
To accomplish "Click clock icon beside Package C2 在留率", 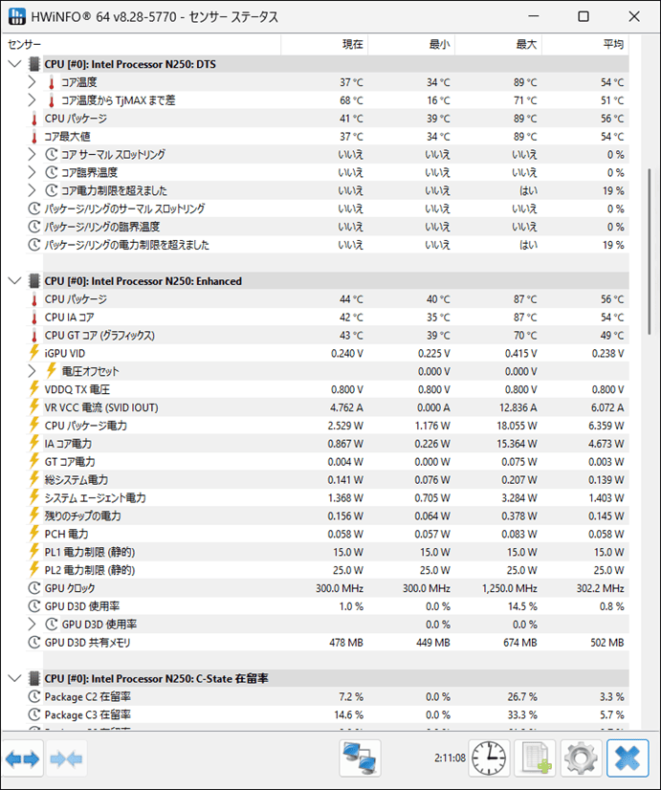I will click(x=34, y=697).
